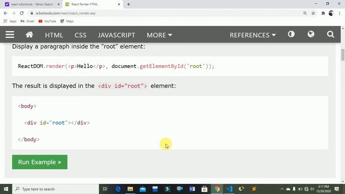Click the inline <div id="root"> code text
The height and width of the screenshot is (194, 345).
tap(122, 86)
